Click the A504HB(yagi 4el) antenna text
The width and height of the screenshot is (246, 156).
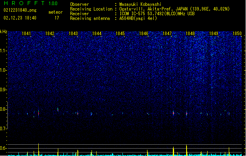click(x=138, y=18)
